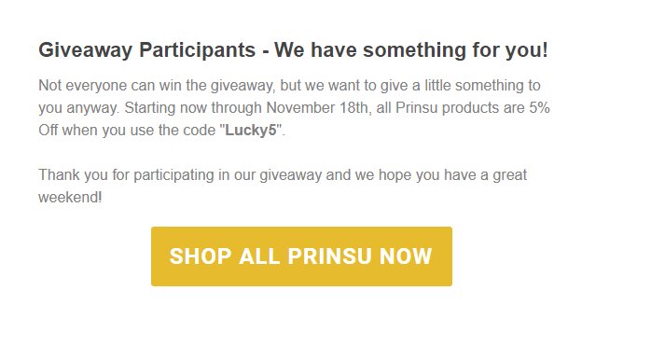Click the words we hope you have
Image resolution: width=651 pixels, height=346 pixels.
416,175
